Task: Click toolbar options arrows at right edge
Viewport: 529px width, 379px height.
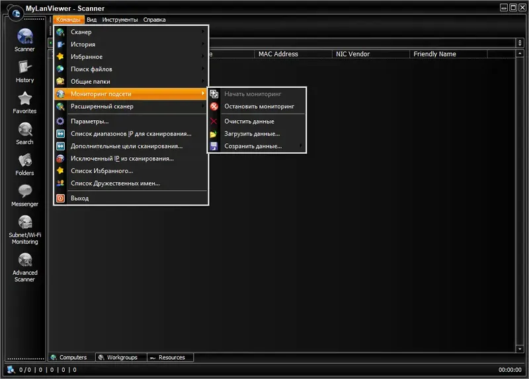Action: (520, 43)
